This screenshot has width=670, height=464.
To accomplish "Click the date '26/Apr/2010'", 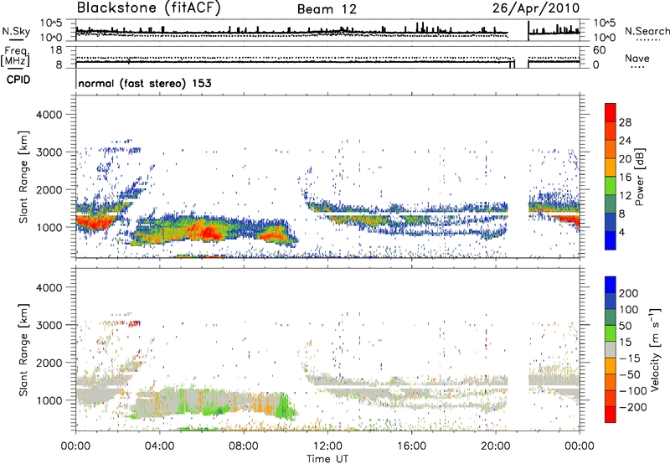I will click(536, 8).
